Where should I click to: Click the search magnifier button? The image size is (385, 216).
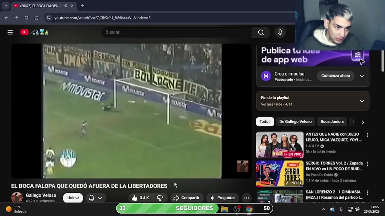coord(261,32)
